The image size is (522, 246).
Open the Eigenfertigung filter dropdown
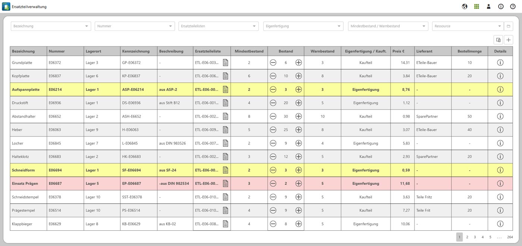339,26
